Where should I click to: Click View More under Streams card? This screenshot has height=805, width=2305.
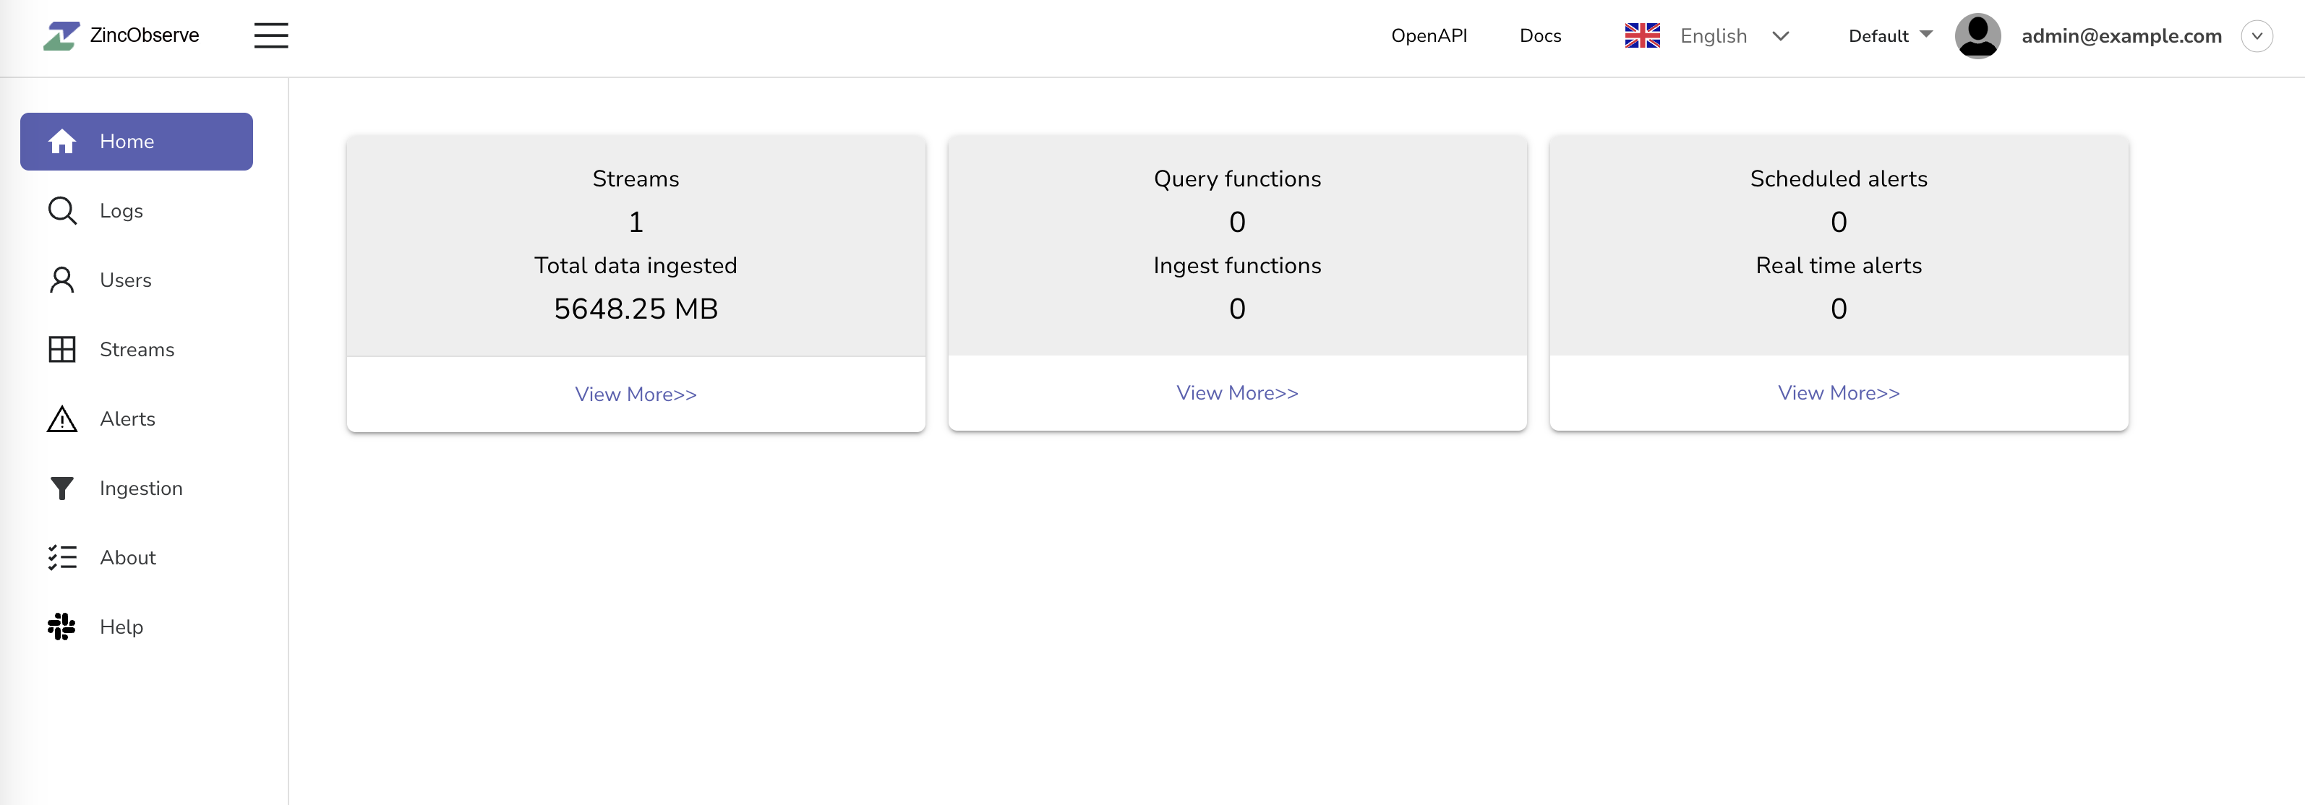pos(636,395)
